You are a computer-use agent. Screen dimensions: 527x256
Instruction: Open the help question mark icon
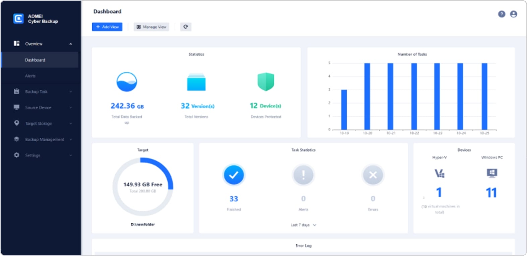pyautogui.click(x=502, y=14)
